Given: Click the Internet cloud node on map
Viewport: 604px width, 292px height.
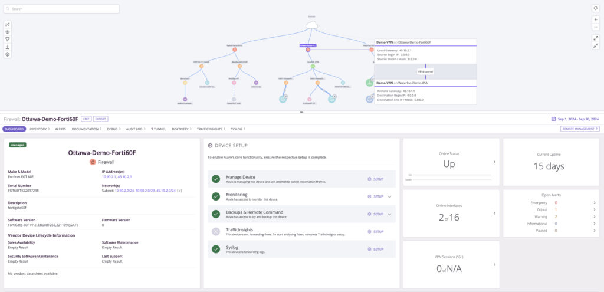Looking at the screenshot, I should [311, 25].
